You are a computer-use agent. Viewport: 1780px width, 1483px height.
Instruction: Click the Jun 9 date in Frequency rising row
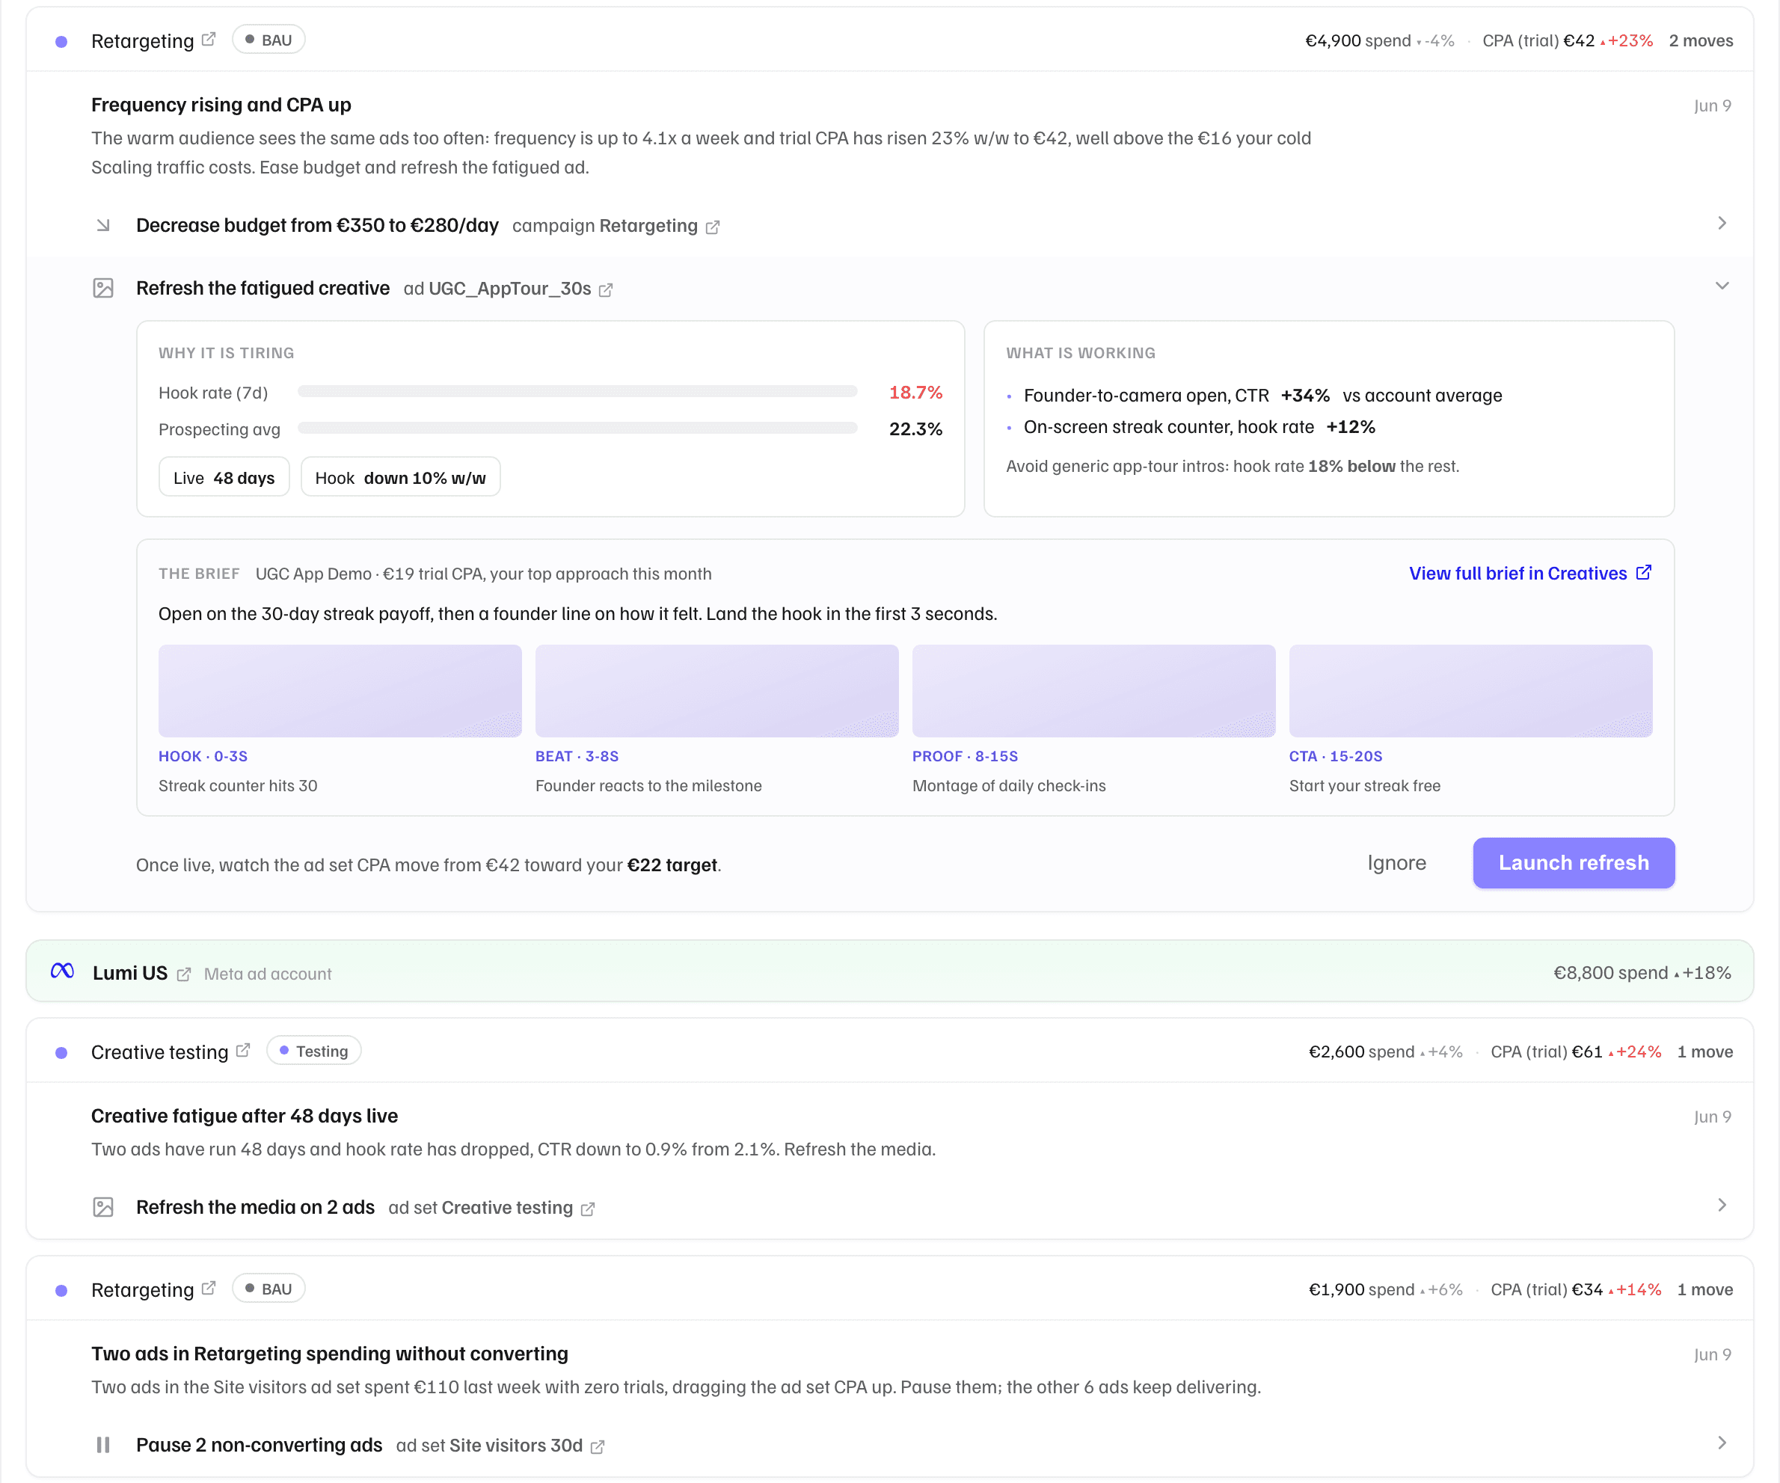(1712, 105)
